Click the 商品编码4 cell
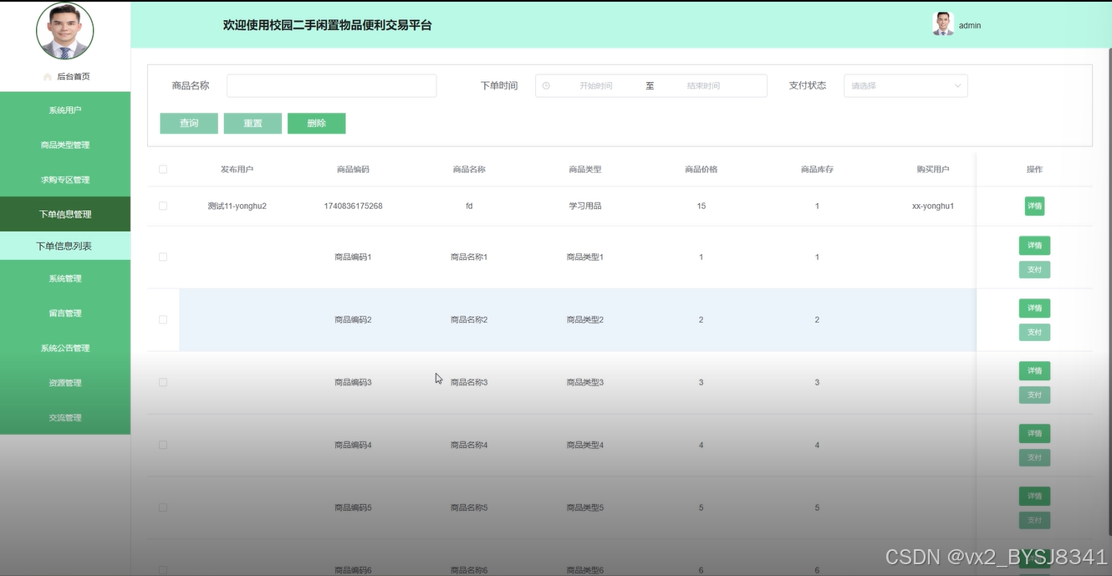 (353, 445)
